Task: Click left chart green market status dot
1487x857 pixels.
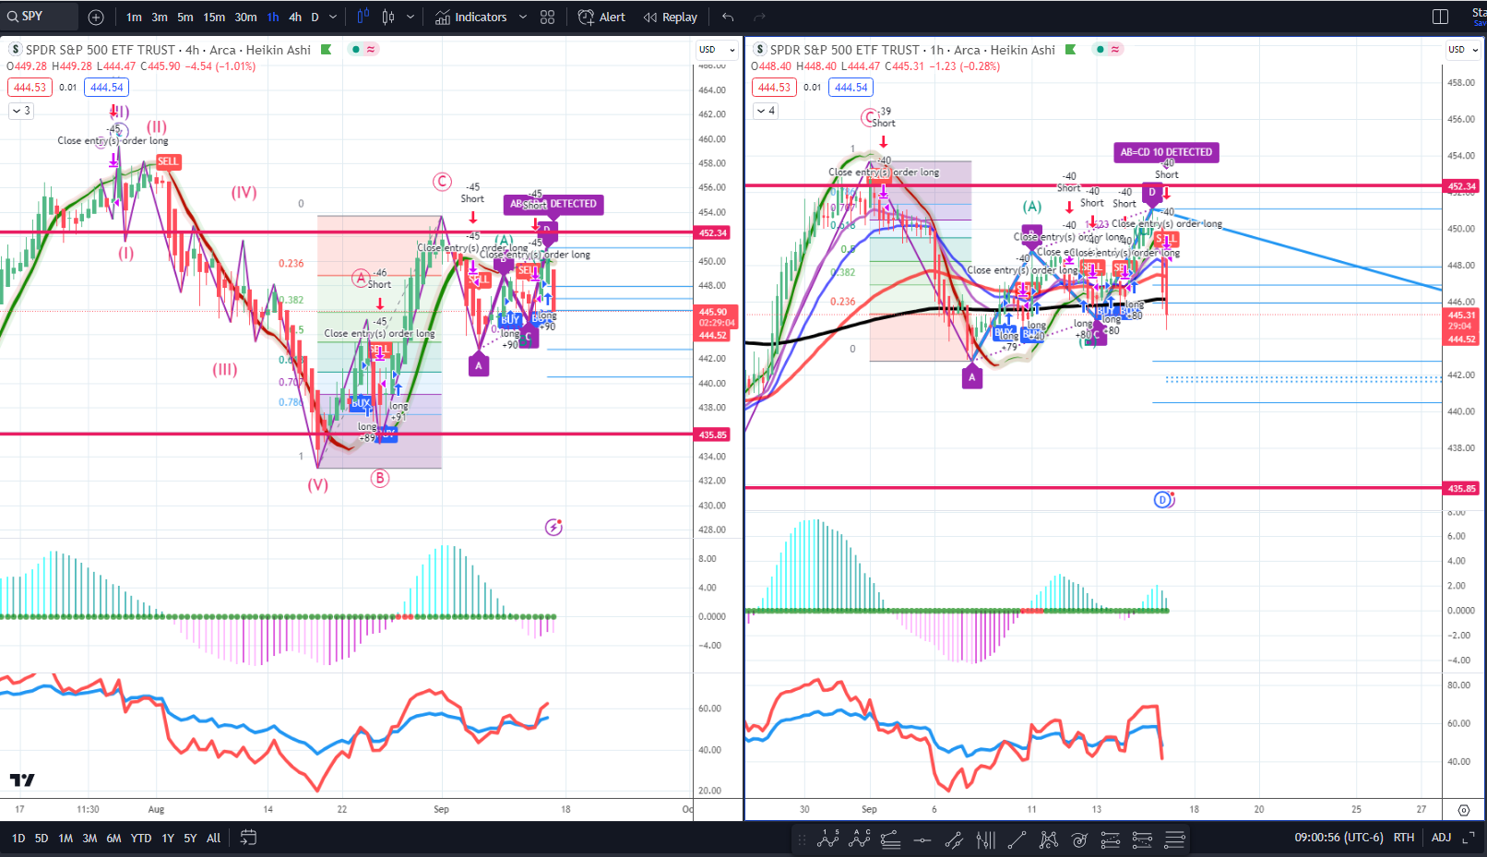Action: tap(355, 49)
